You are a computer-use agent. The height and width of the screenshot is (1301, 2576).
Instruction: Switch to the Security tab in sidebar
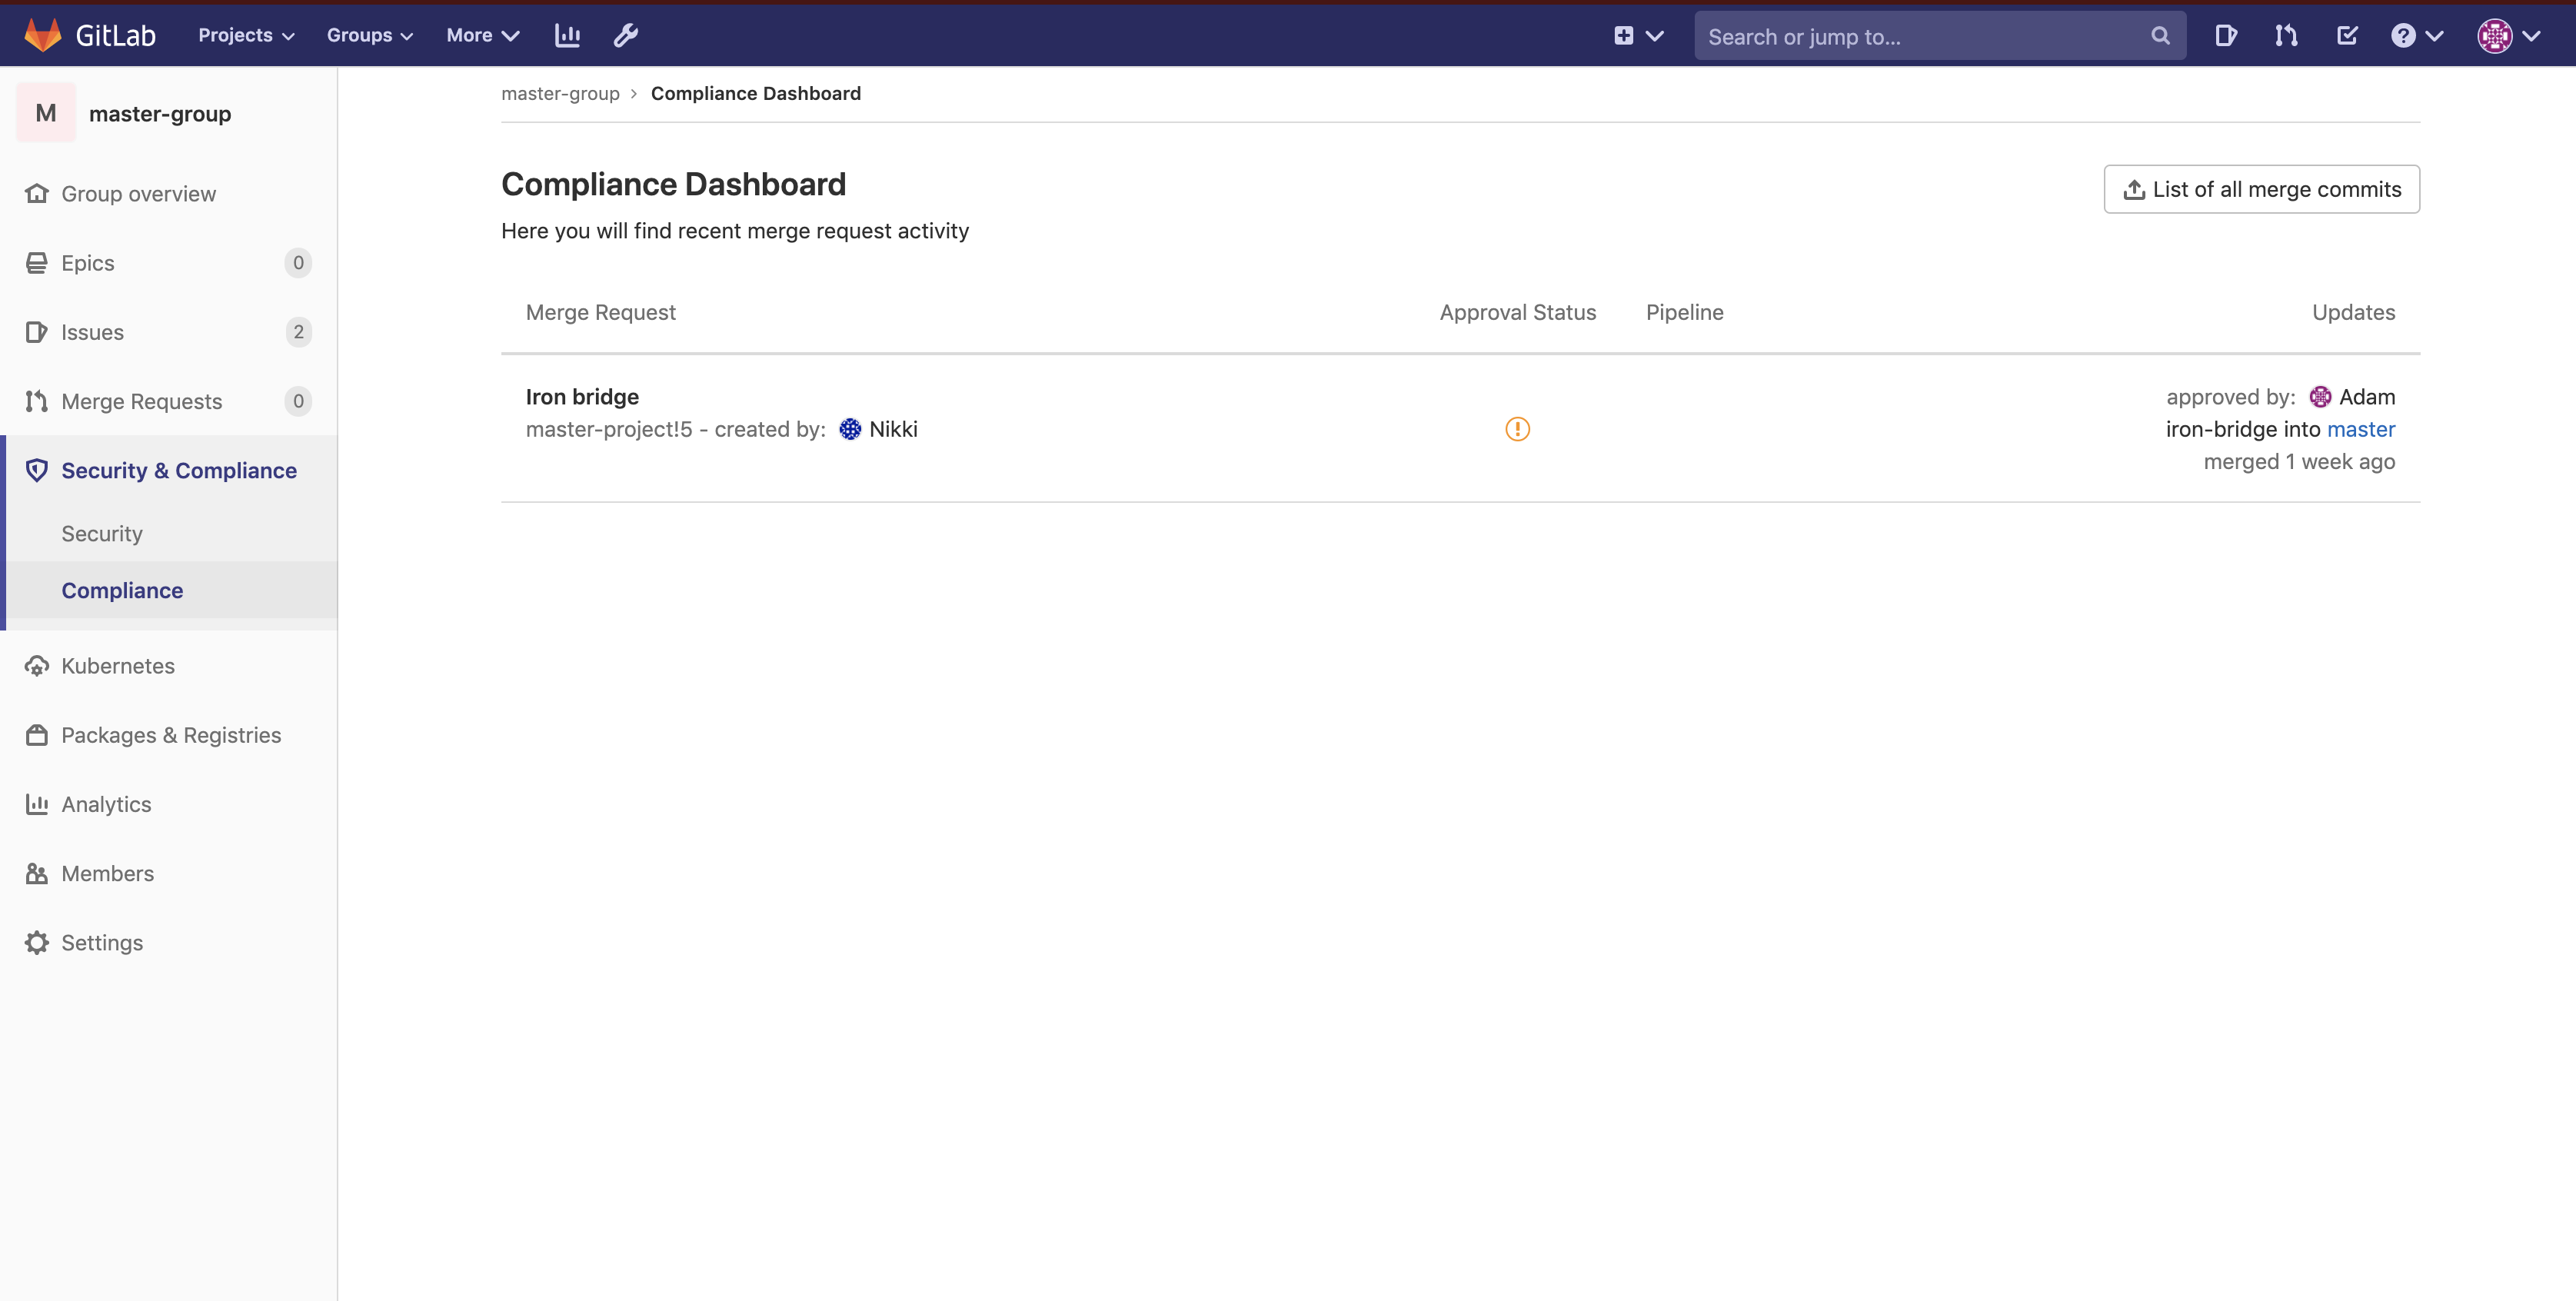coord(101,533)
